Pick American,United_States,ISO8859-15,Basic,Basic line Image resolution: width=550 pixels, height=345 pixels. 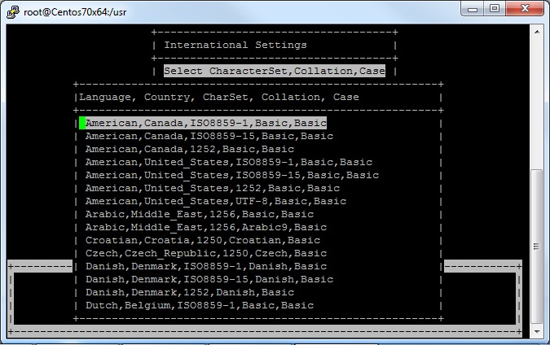[x=231, y=176]
